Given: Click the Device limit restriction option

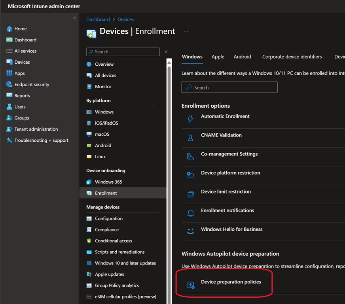Looking at the screenshot, I should [226, 192].
